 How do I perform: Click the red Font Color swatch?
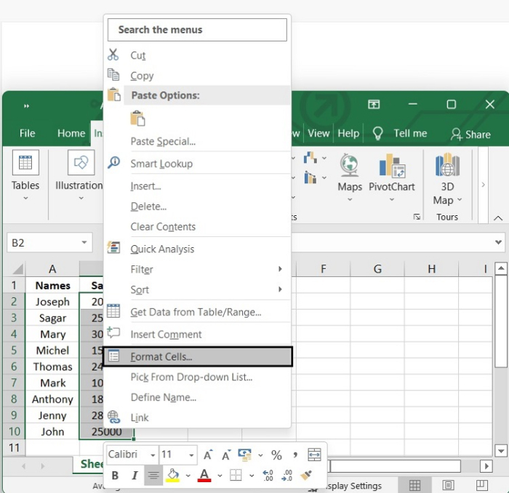[204, 476]
